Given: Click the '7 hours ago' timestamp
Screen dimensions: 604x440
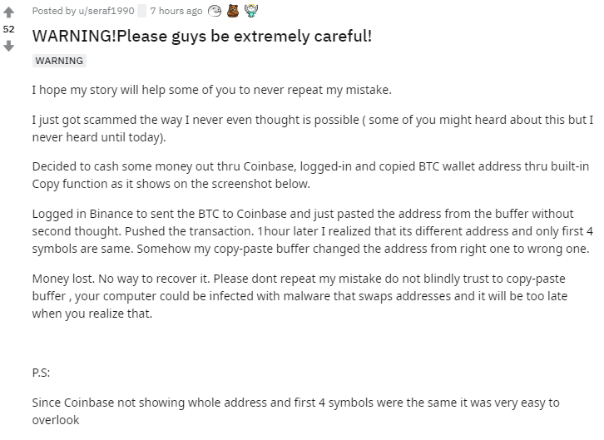Looking at the screenshot, I should [176, 11].
